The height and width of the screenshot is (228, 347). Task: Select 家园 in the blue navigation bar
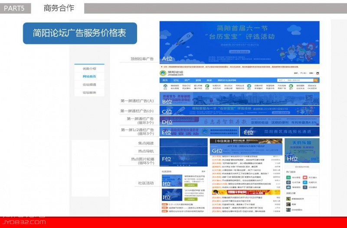198,80
